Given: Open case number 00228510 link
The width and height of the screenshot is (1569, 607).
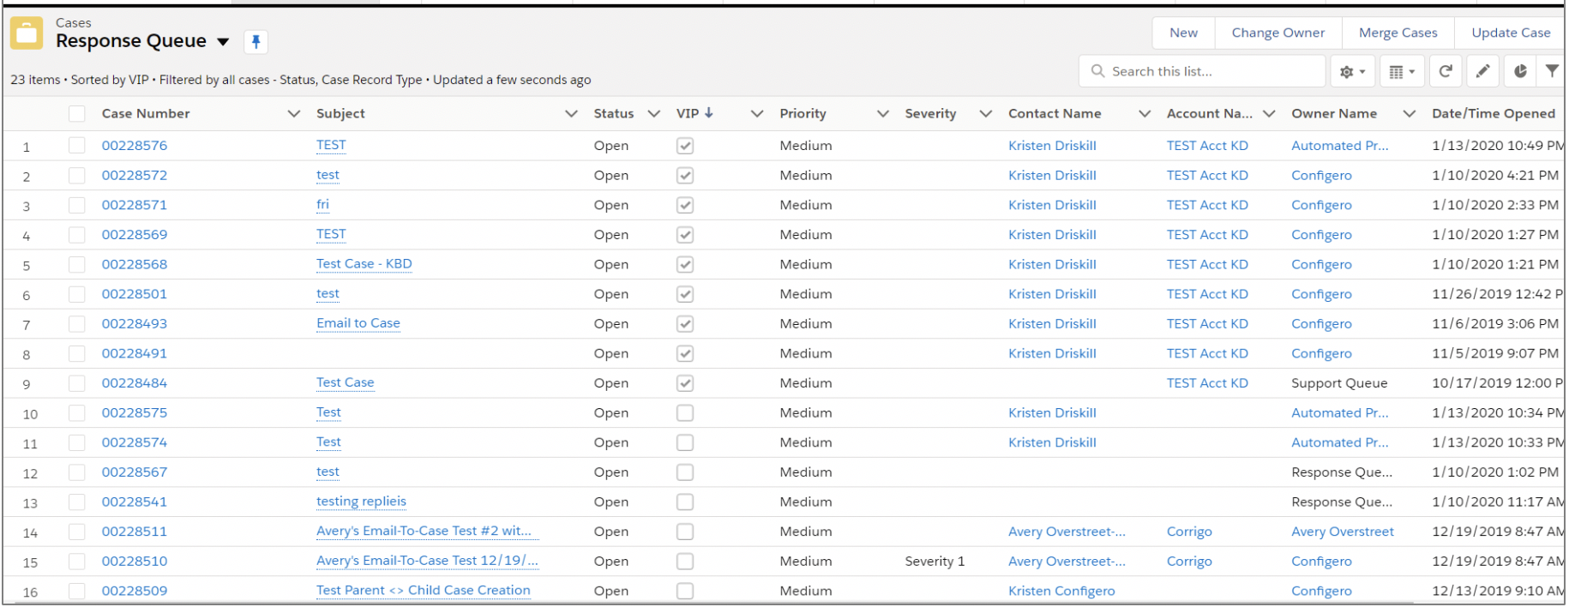Looking at the screenshot, I should 135,562.
